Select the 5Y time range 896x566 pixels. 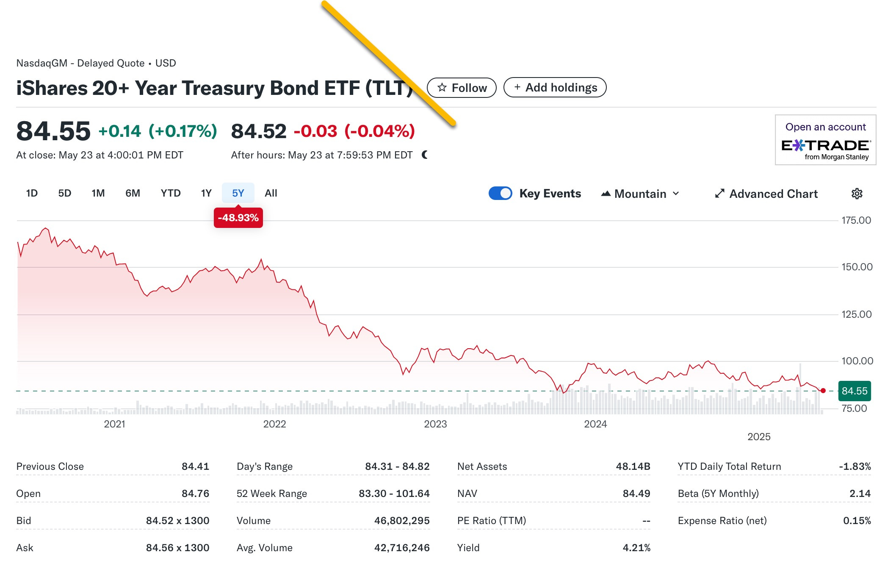[x=238, y=193]
